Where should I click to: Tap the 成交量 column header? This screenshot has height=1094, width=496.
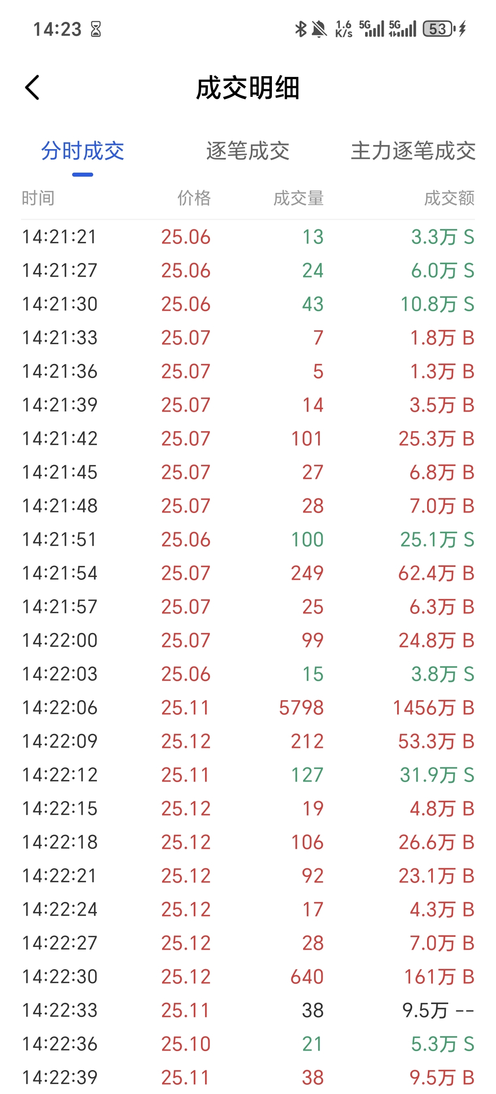point(298,198)
